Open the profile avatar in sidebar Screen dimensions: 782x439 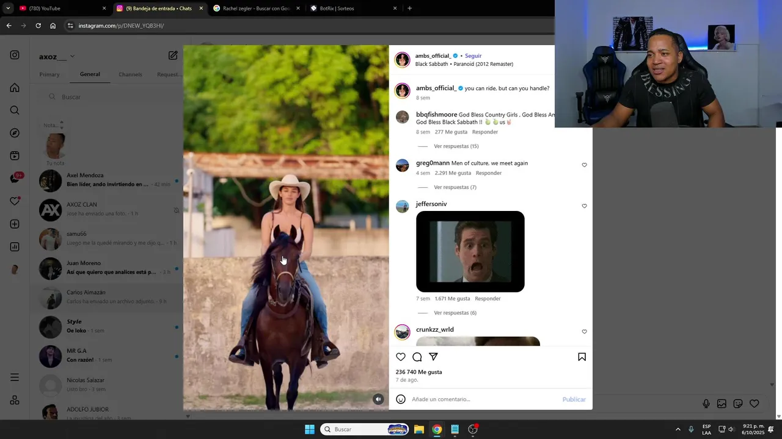(x=15, y=269)
